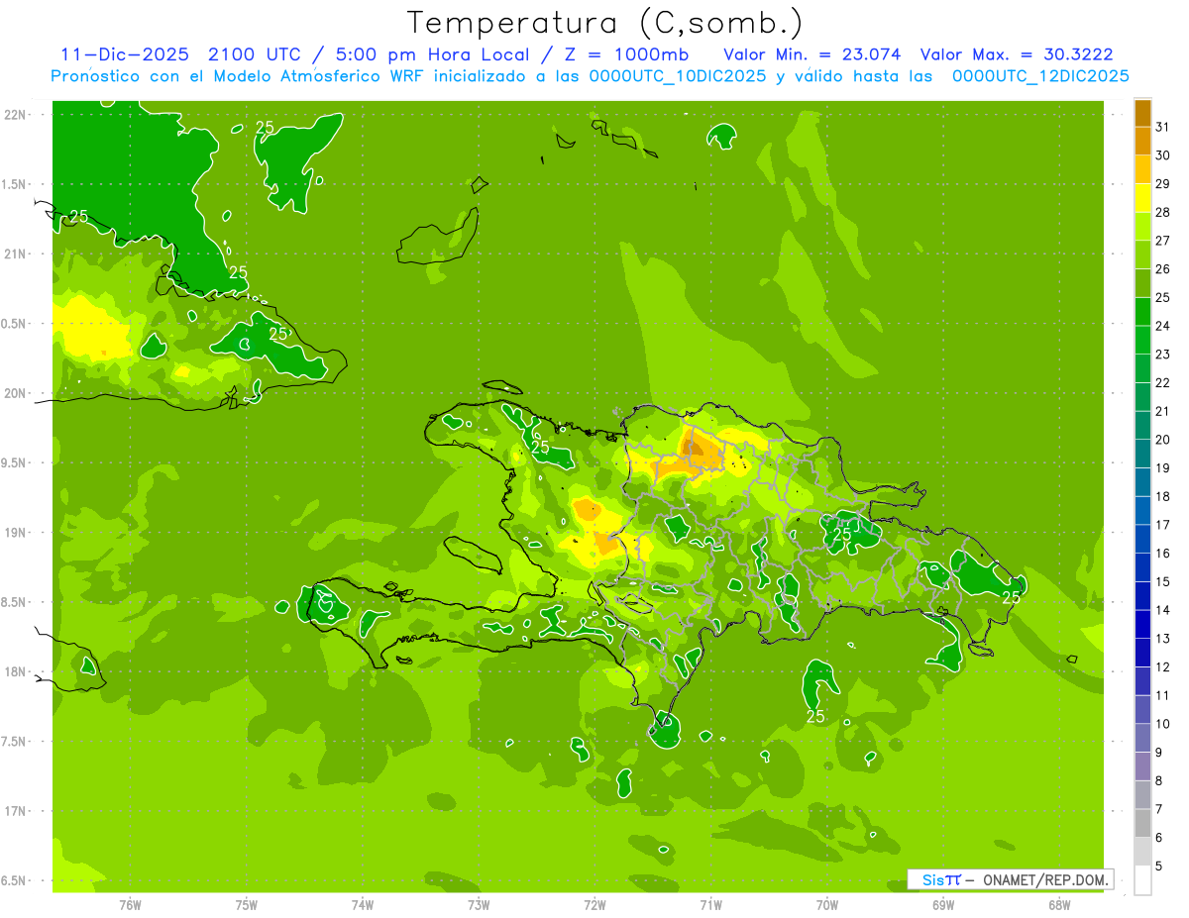Click the legend value '26'
Screen dimensions: 1189x918
1163,269
